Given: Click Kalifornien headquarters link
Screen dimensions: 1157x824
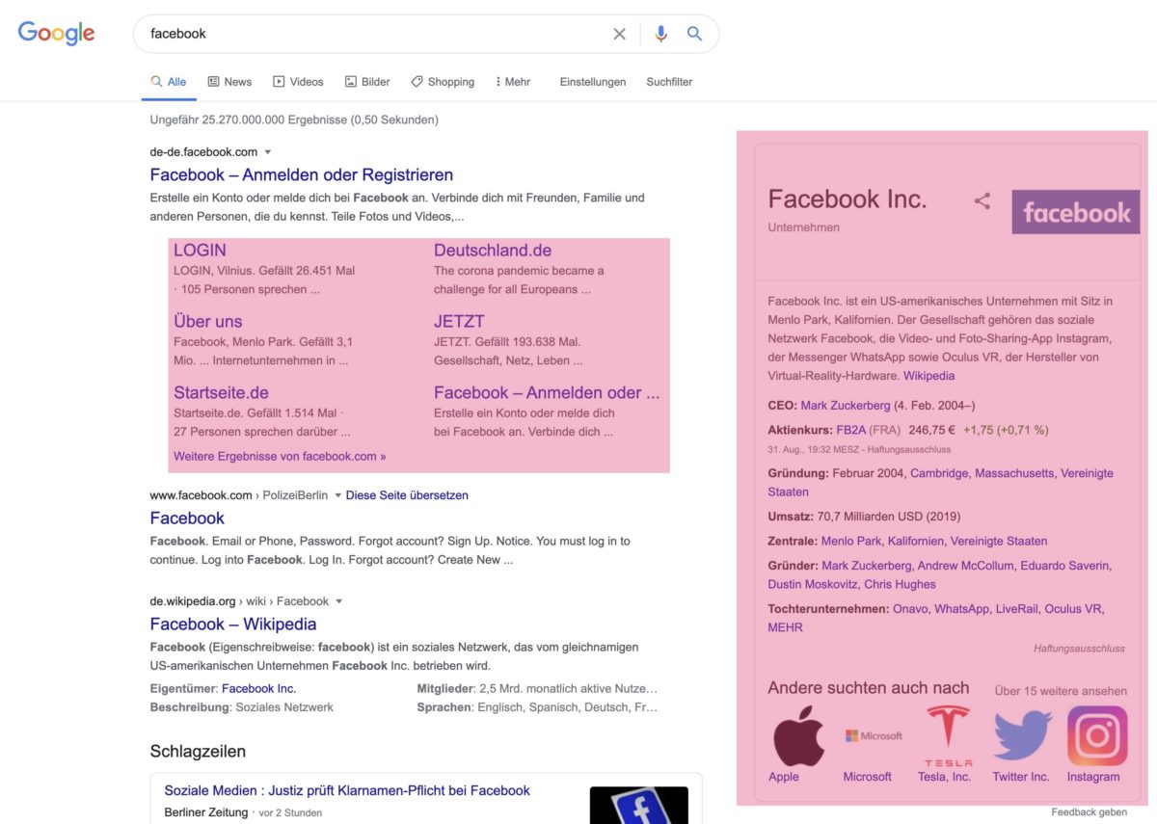Looking at the screenshot, I should click(916, 541).
